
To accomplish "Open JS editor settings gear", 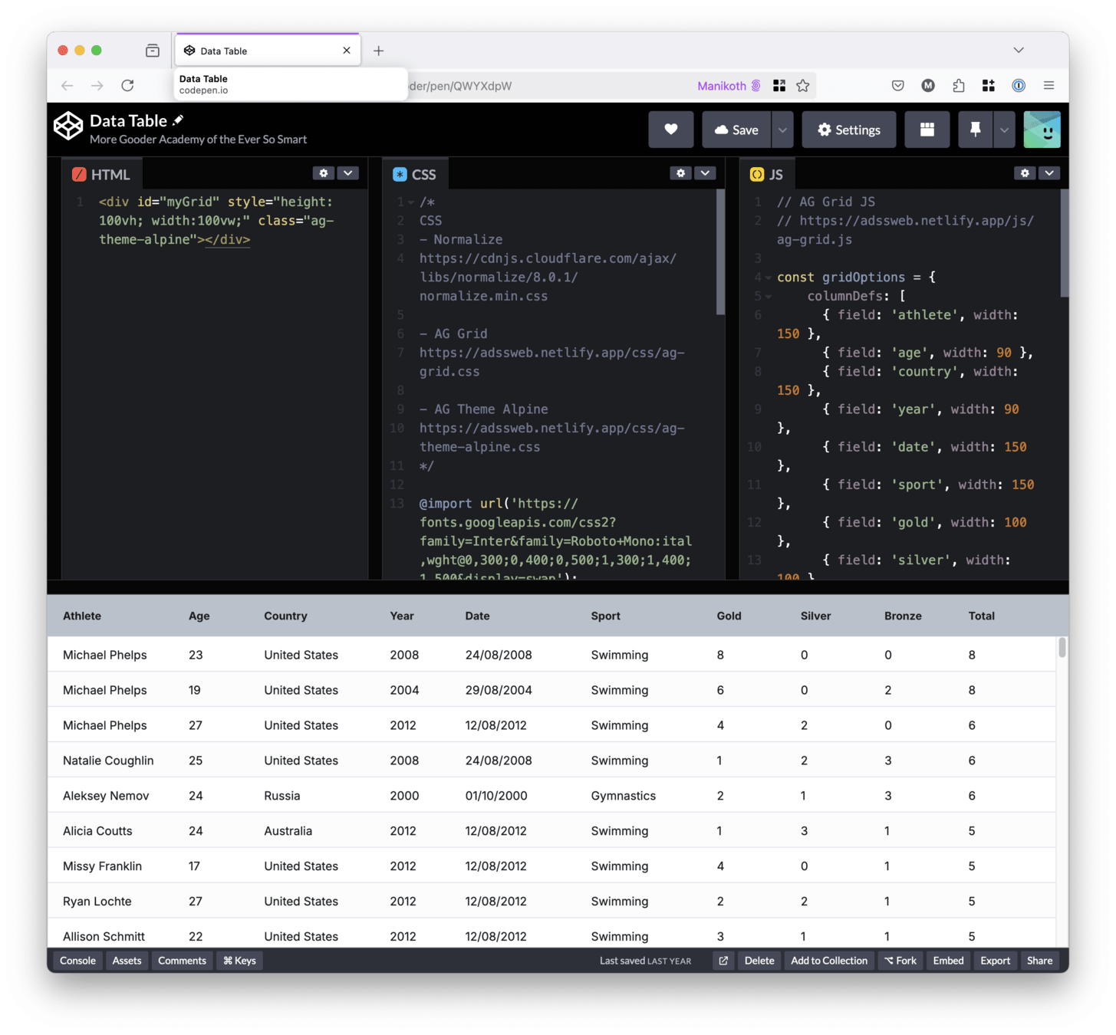I will [x=1025, y=173].
